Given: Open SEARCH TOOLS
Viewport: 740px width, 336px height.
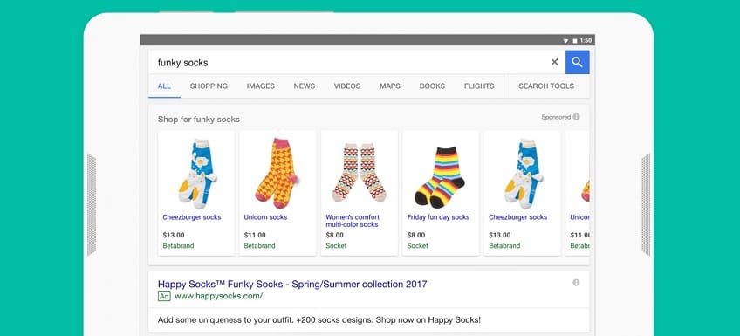Looking at the screenshot, I should point(546,86).
